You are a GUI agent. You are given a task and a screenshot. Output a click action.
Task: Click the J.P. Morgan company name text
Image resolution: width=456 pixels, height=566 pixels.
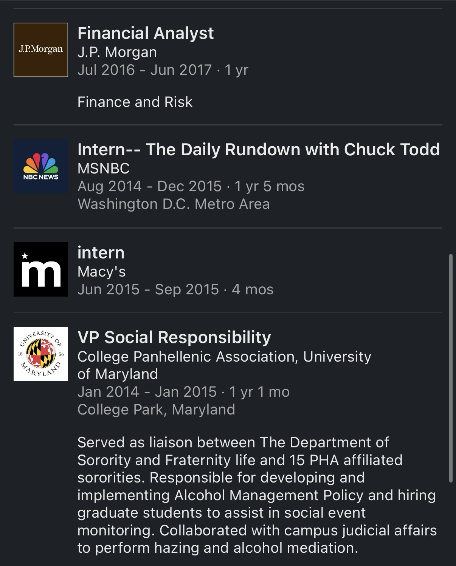[x=117, y=52]
